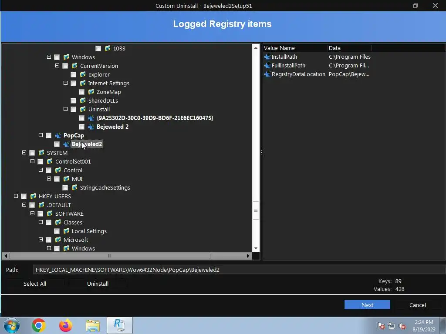Click the scroll right arrow of tree

pos(248,256)
